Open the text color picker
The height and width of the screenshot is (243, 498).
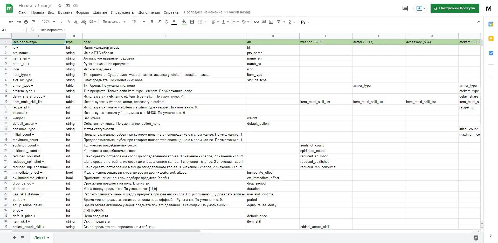coord(174,22)
